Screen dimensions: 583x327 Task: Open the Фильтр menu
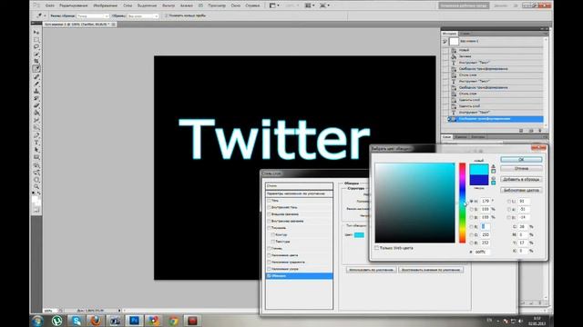tap(169, 5)
